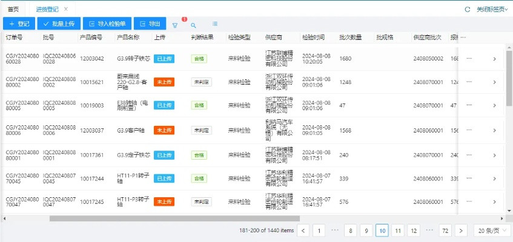Close the 进货登记 tab using its X
The image size is (513, 242).
pyautogui.click(x=66, y=9)
